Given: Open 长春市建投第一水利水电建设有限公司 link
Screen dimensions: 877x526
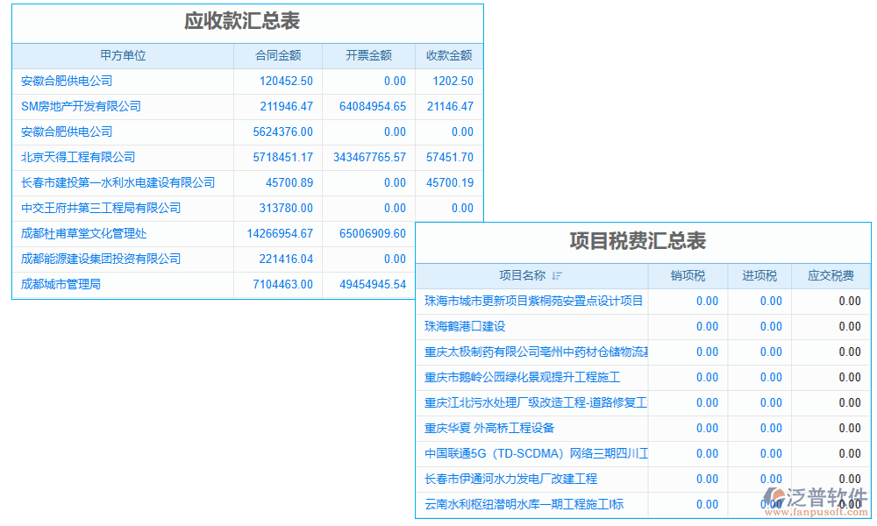Looking at the screenshot, I should tap(118, 183).
